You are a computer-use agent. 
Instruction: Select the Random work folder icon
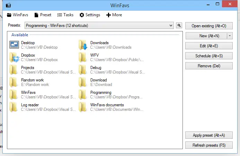point(13,82)
